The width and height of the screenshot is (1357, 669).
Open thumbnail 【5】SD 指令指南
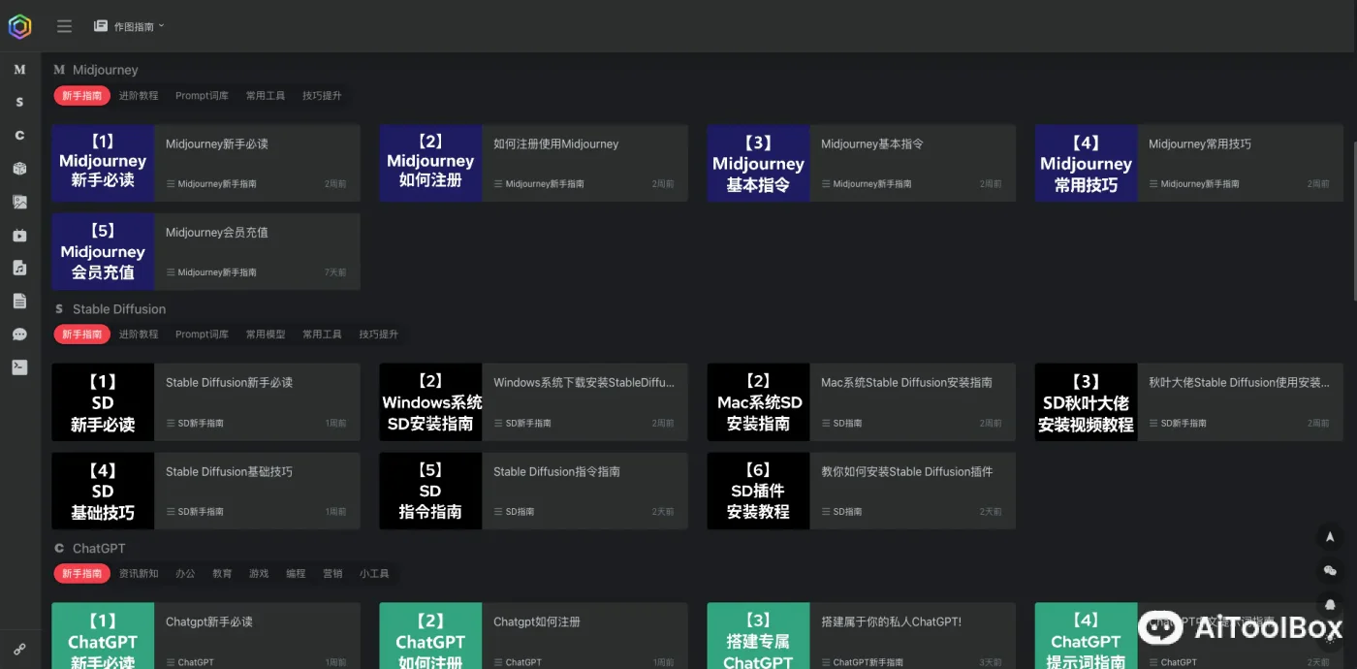[430, 492]
